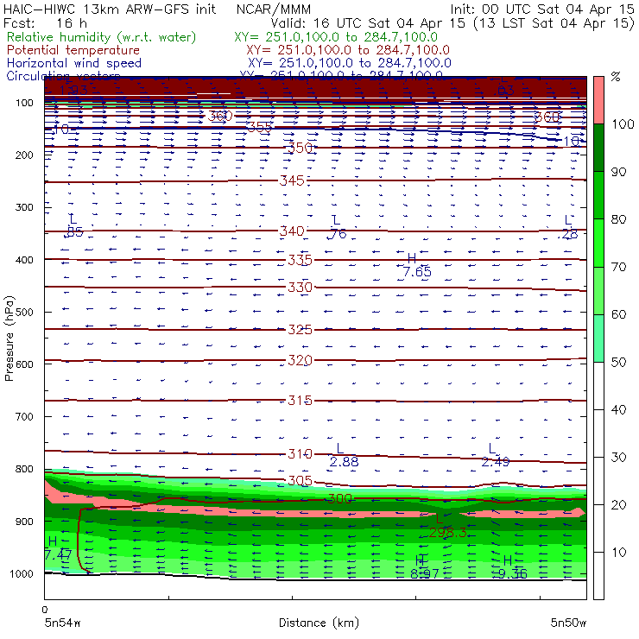
Task: Click the 'Relative humidity (w.r.t. water)' legend label
Action: [x=102, y=37]
